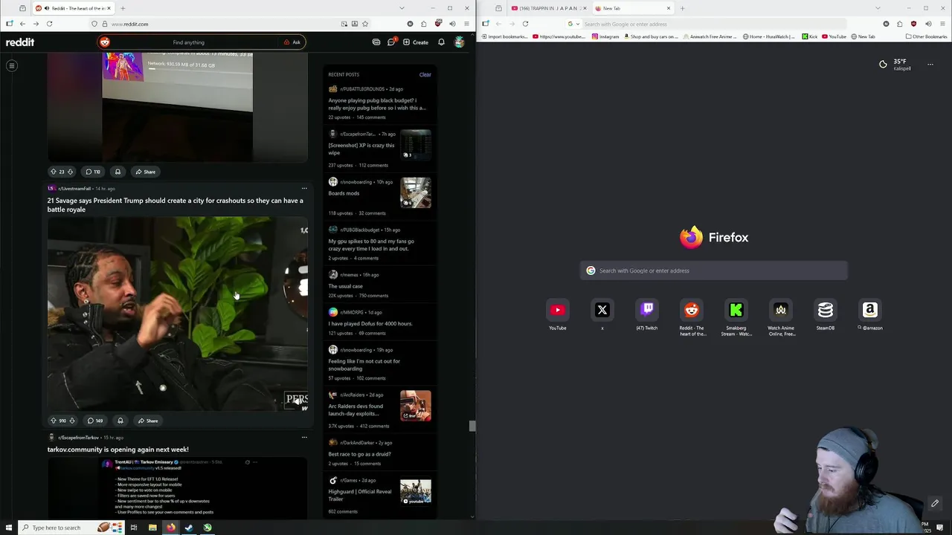The height and width of the screenshot is (535, 952).
Task: Open Reddit chat messages icon
Action: (391, 42)
